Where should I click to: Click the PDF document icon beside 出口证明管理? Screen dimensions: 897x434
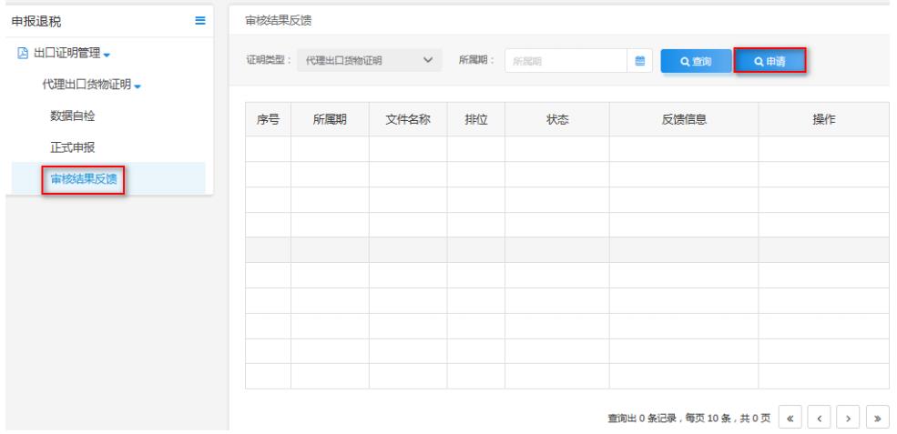pos(23,52)
